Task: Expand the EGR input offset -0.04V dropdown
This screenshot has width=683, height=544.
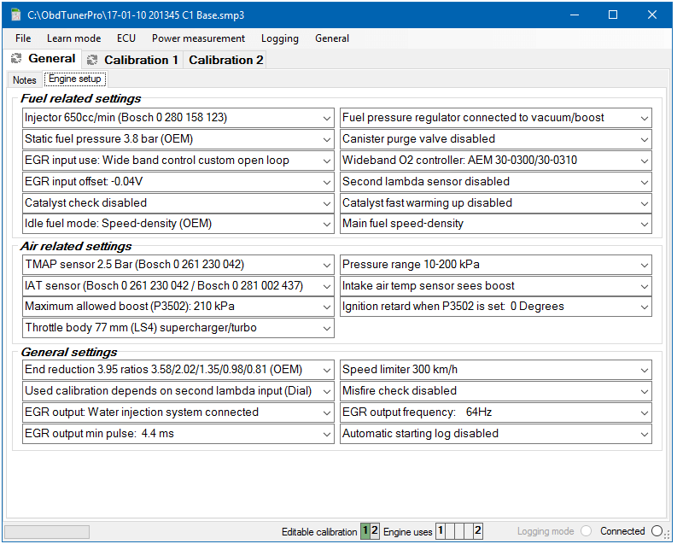Action: click(178, 182)
